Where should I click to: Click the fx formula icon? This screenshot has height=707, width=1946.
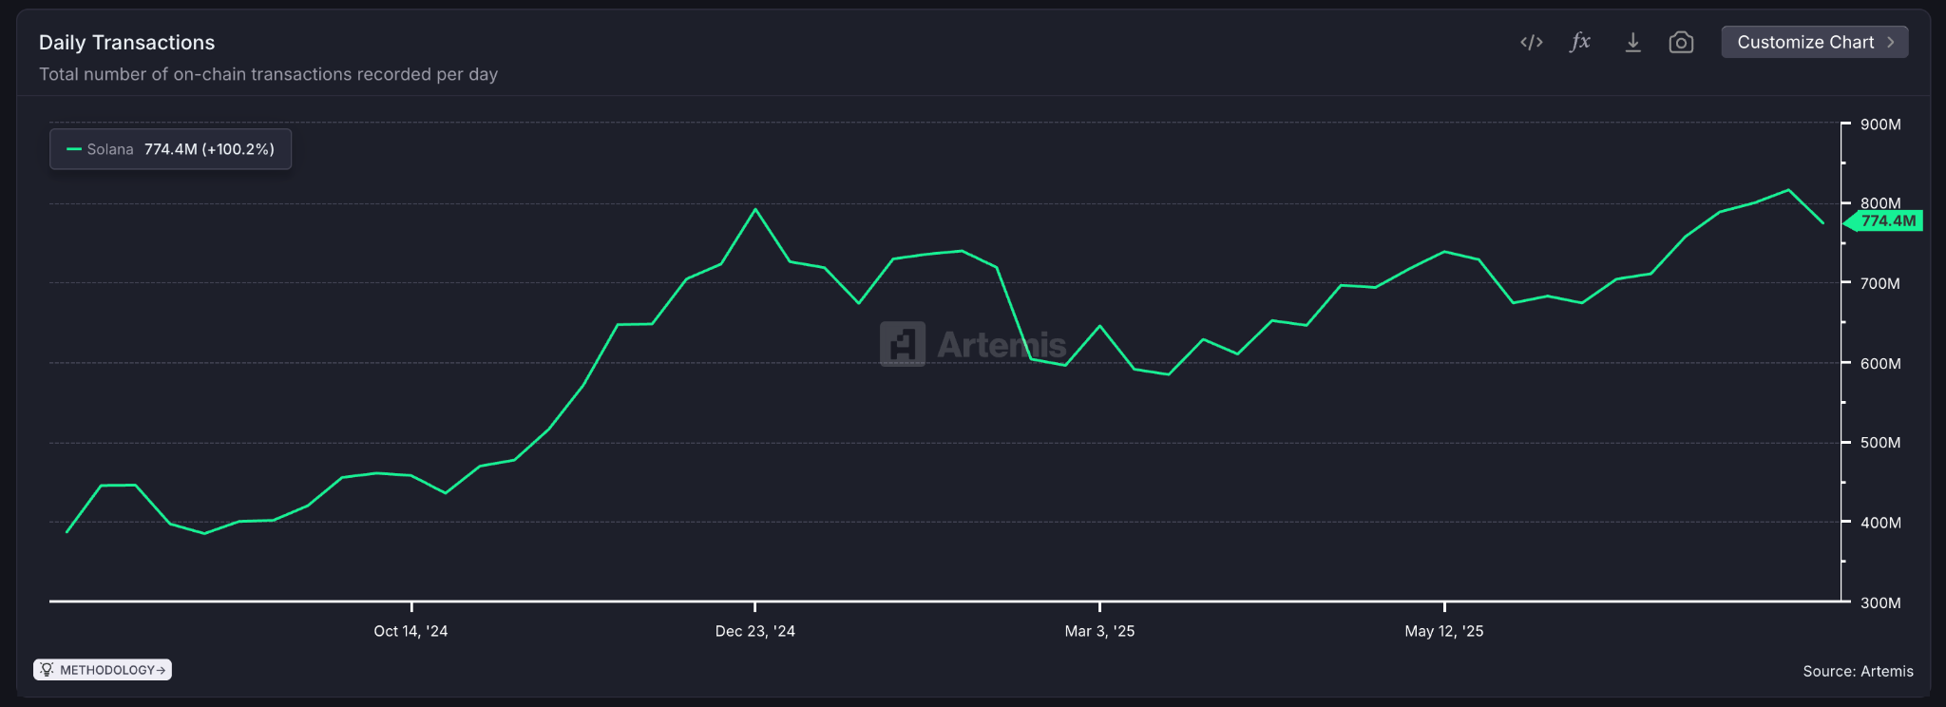1580,42
